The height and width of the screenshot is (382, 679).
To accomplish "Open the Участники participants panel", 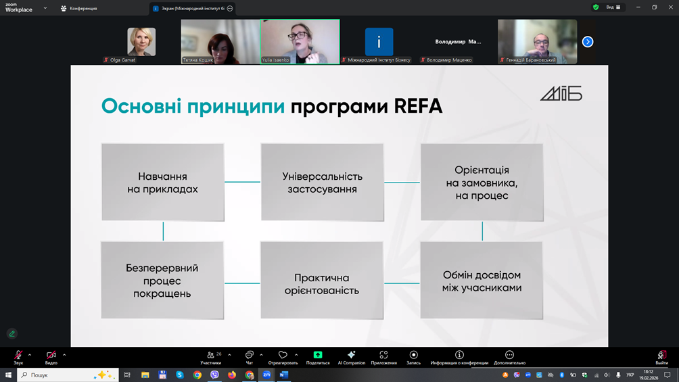I will 211,356.
